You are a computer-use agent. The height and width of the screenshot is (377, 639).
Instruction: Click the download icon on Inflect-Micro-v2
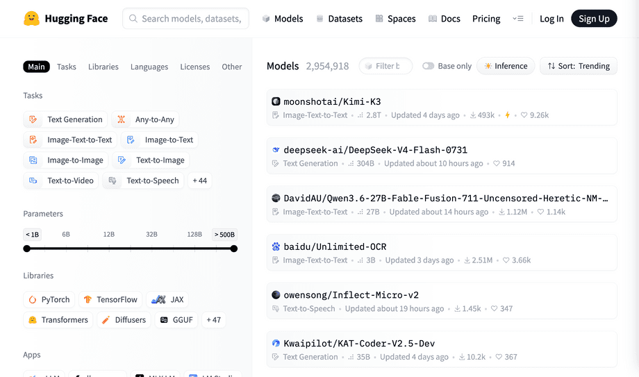point(457,308)
